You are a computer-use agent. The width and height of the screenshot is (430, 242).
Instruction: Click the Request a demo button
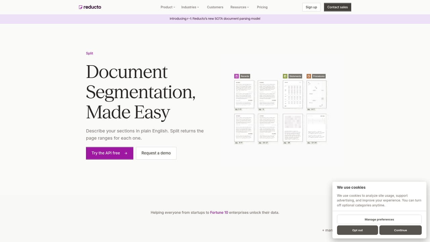click(156, 153)
